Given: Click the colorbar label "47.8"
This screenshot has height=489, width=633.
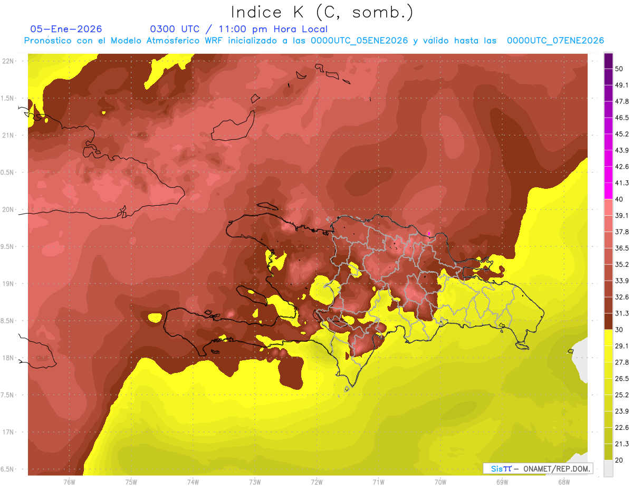Looking at the screenshot, I should (622, 101).
